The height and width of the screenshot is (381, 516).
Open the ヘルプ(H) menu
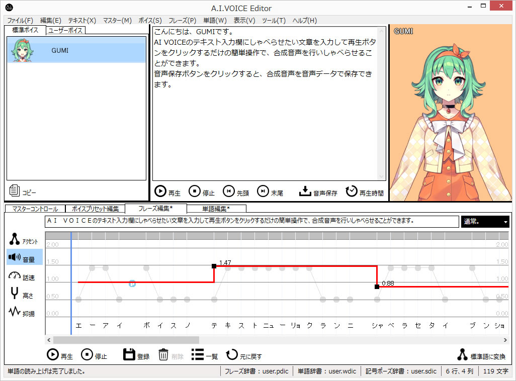click(x=304, y=21)
